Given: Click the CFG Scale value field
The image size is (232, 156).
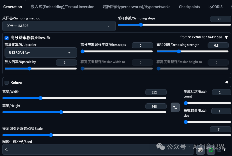Looking at the screenshot, I should (x=220, y=129).
